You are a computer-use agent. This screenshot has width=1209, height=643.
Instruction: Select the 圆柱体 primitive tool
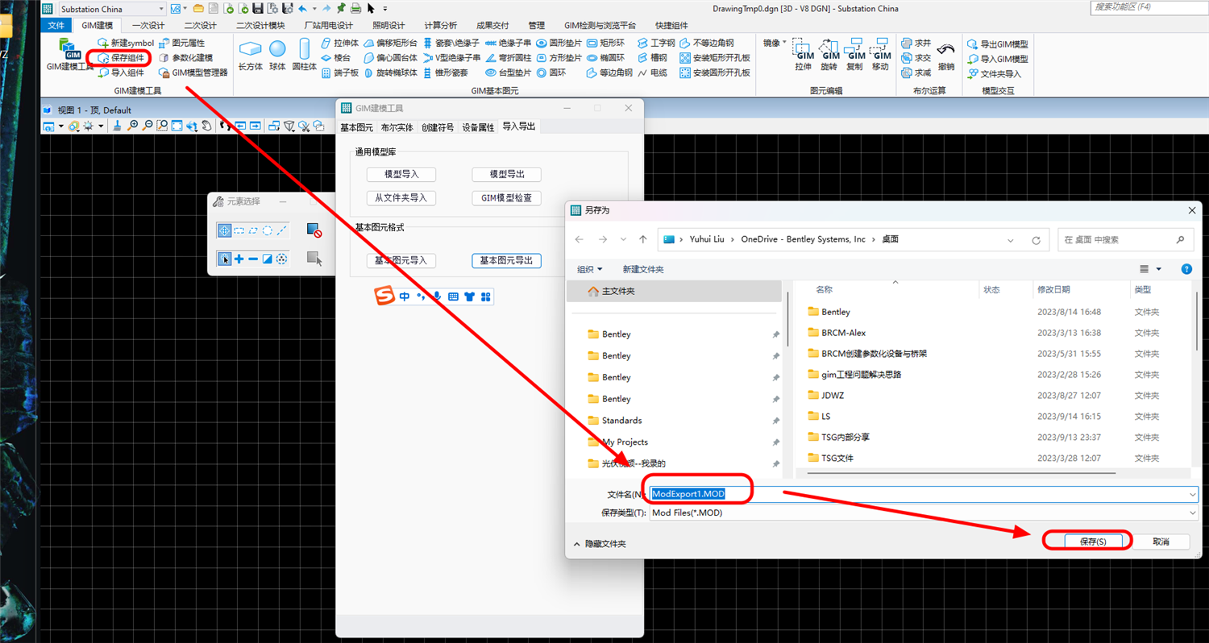click(x=305, y=56)
